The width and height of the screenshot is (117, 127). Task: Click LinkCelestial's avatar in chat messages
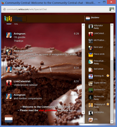tap(9, 83)
